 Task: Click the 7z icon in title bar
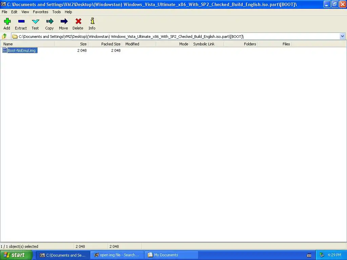pyautogui.click(x=3, y=4)
